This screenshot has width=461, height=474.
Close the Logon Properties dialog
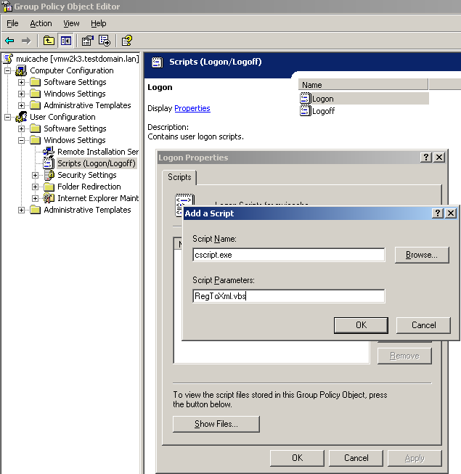pos(439,158)
